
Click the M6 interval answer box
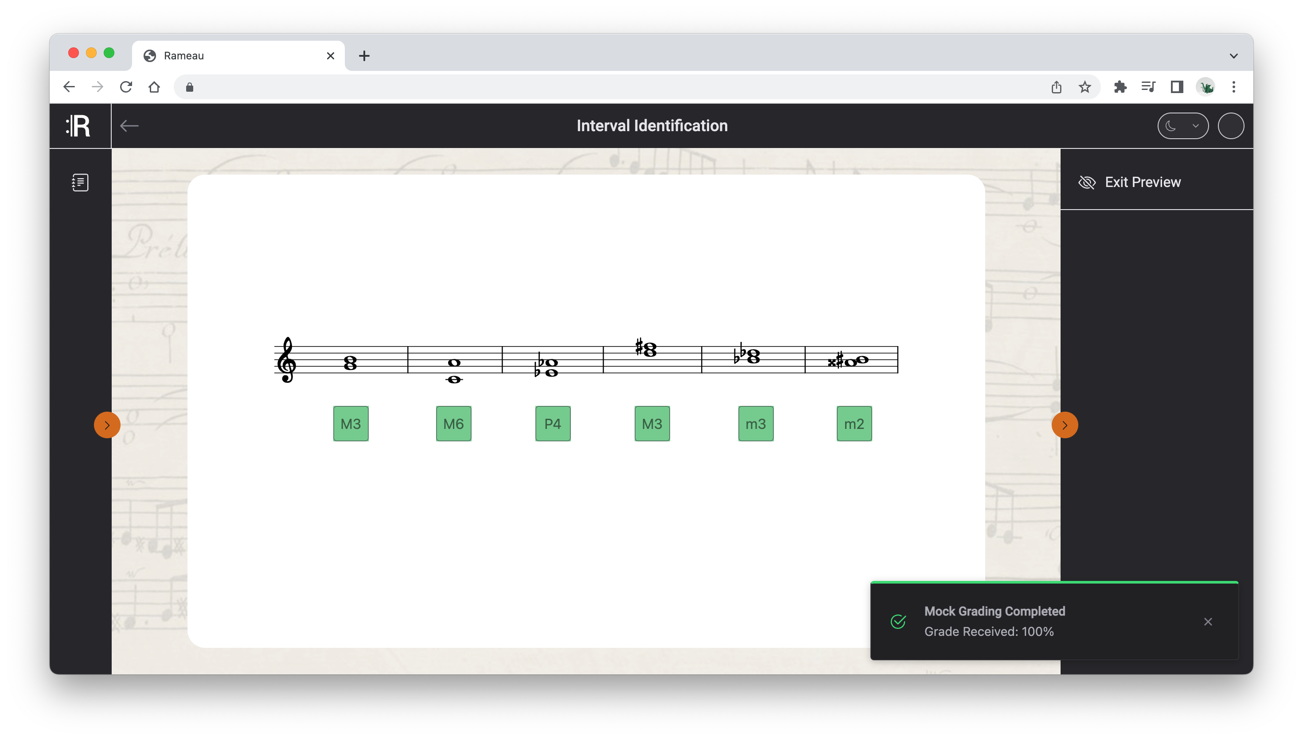[453, 423]
